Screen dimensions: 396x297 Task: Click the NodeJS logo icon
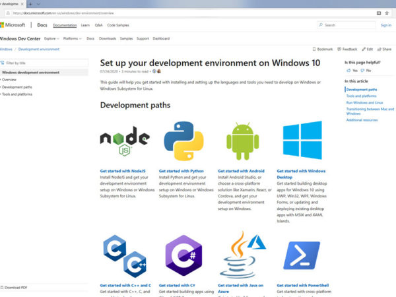tap(124, 140)
